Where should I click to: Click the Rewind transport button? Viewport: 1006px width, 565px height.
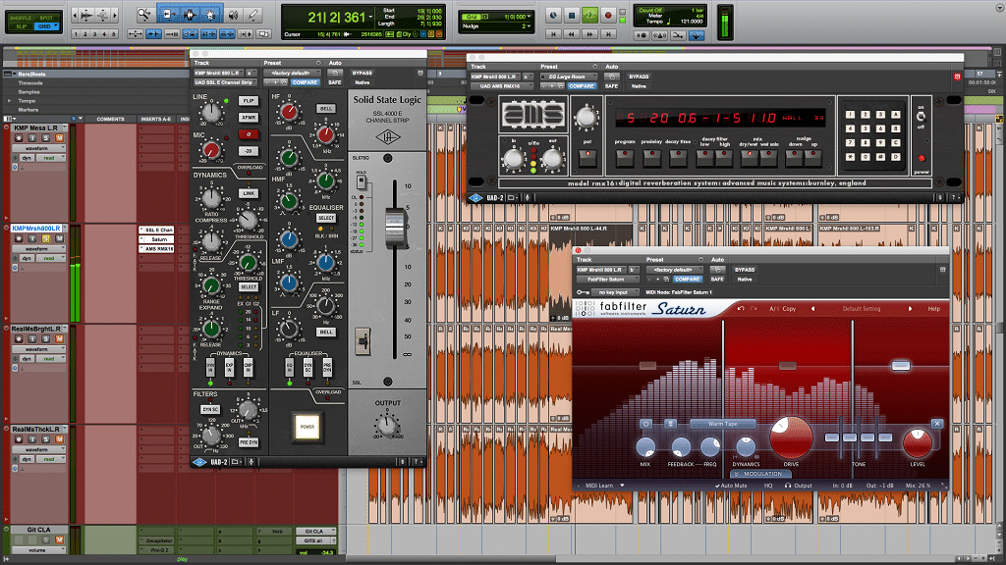[571, 34]
